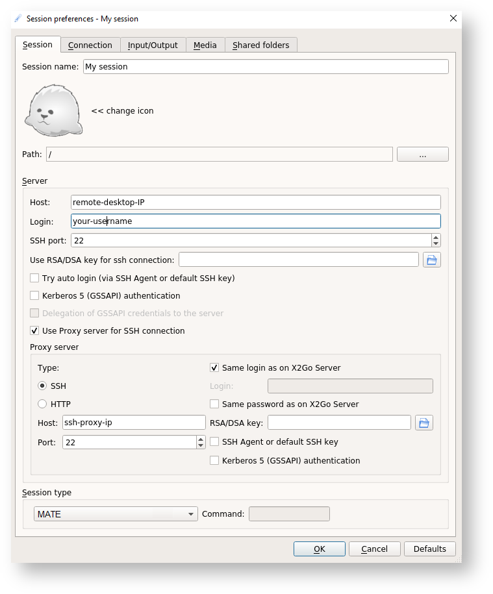
Task: Toggle Kerberos 5 (GSSAPI) authentication under Server
Action: pyautogui.click(x=34, y=295)
